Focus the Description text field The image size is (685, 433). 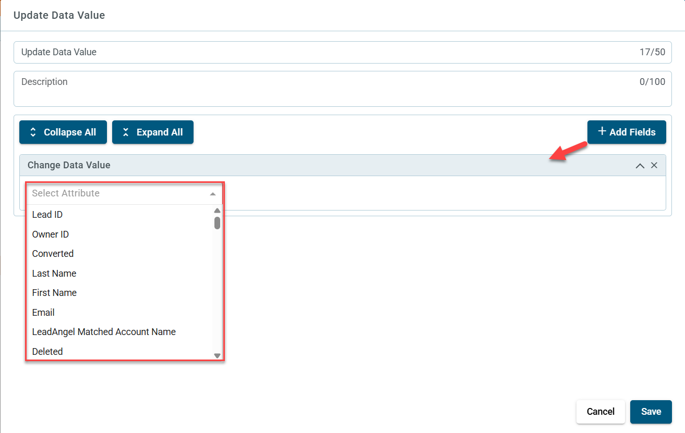(342, 89)
